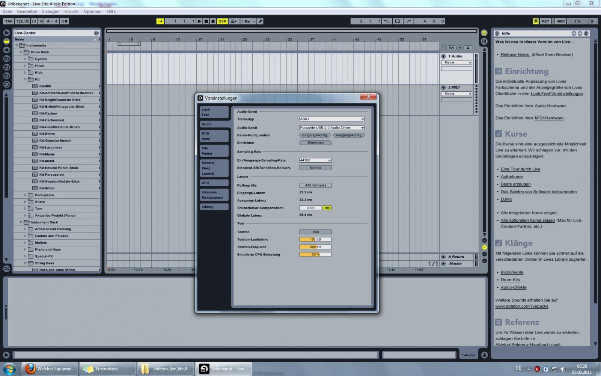
Task: Open the 1 Bar quantization menu
Action: [249, 21]
